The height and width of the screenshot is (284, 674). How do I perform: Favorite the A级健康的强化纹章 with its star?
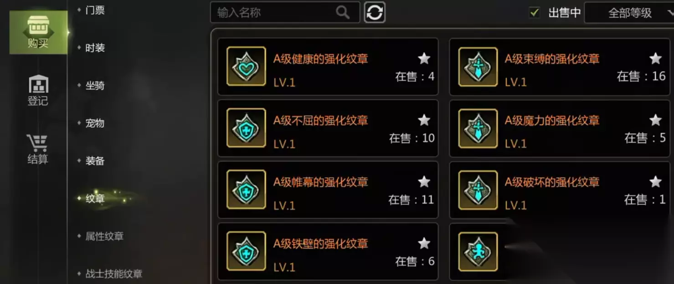tap(424, 58)
